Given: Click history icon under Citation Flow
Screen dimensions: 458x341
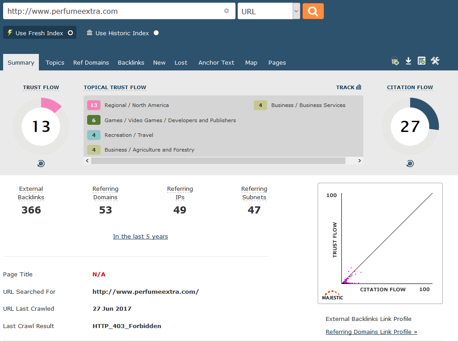Looking at the screenshot, I should pos(410,164).
